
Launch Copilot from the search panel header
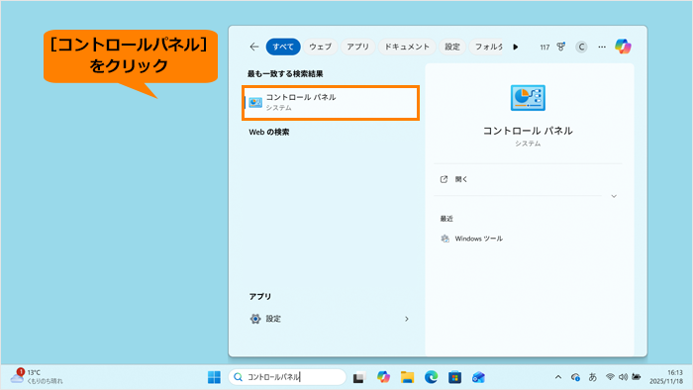tap(623, 47)
